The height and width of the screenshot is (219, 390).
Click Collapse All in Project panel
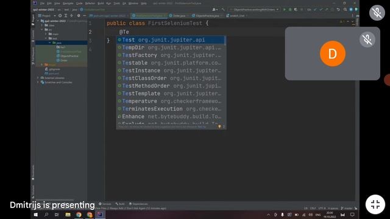(x=72, y=16)
